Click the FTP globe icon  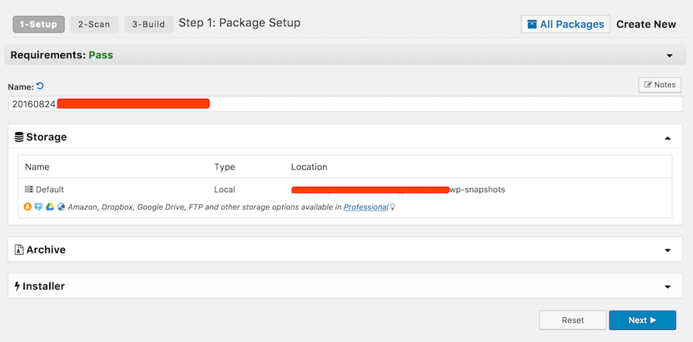point(61,207)
